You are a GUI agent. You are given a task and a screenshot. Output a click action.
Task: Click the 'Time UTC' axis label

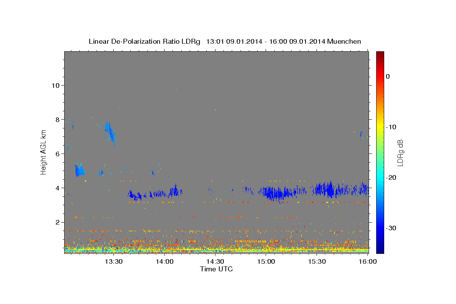(x=216, y=269)
